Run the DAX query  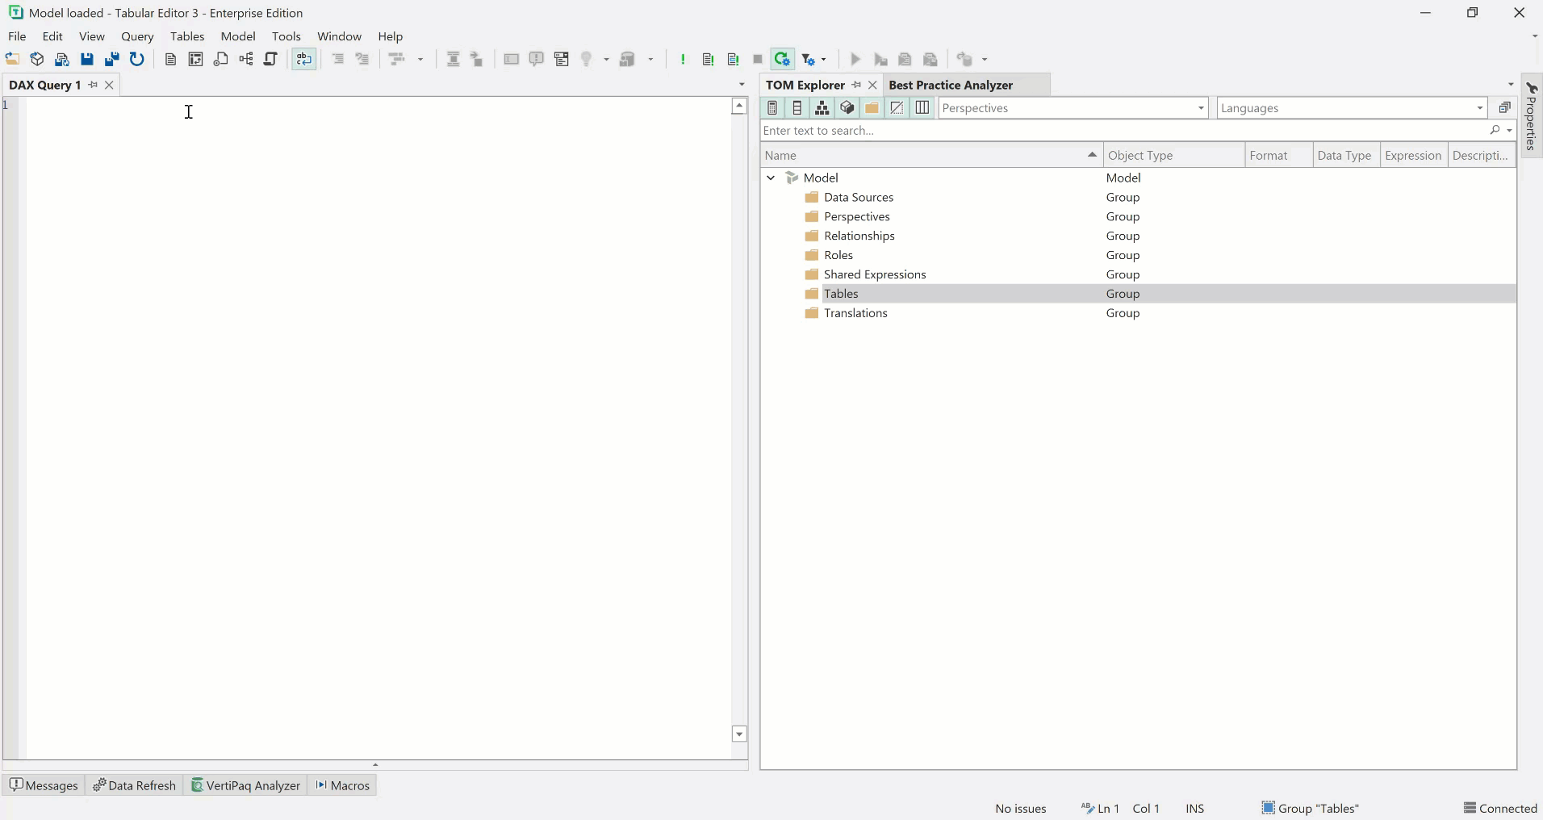(855, 59)
